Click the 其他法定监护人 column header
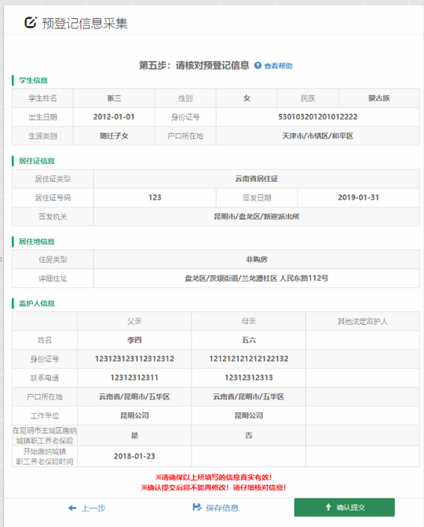 coord(363,321)
